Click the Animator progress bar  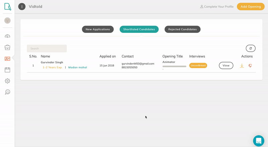coord(174,66)
